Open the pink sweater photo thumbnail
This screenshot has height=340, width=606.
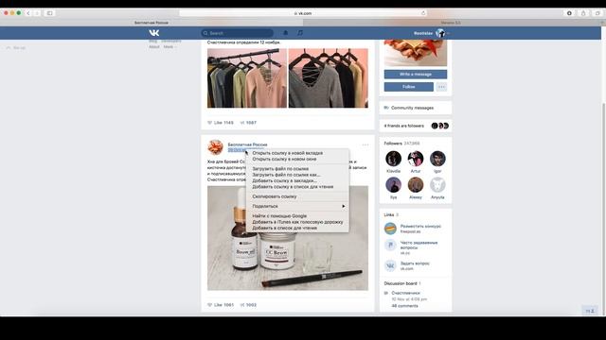click(247, 77)
